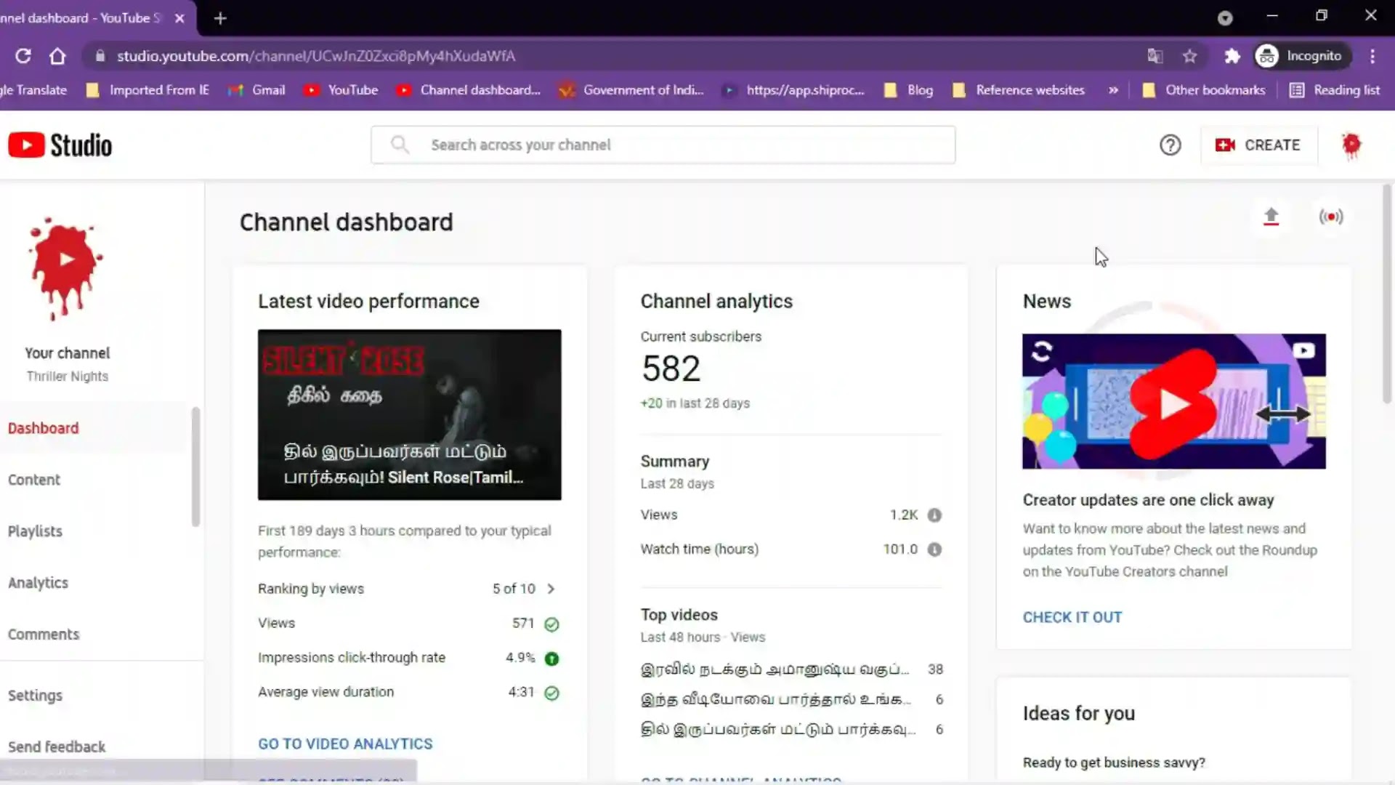
Task: Open Content section in sidebar
Action: click(x=34, y=480)
